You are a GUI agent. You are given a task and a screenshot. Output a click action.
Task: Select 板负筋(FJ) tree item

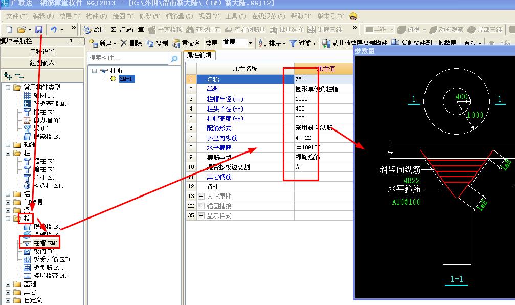pyautogui.click(x=49, y=268)
